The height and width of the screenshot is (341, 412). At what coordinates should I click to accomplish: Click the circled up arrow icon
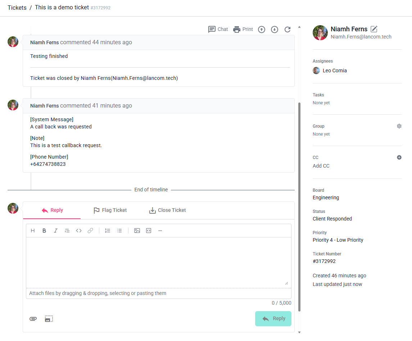[262, 29]
